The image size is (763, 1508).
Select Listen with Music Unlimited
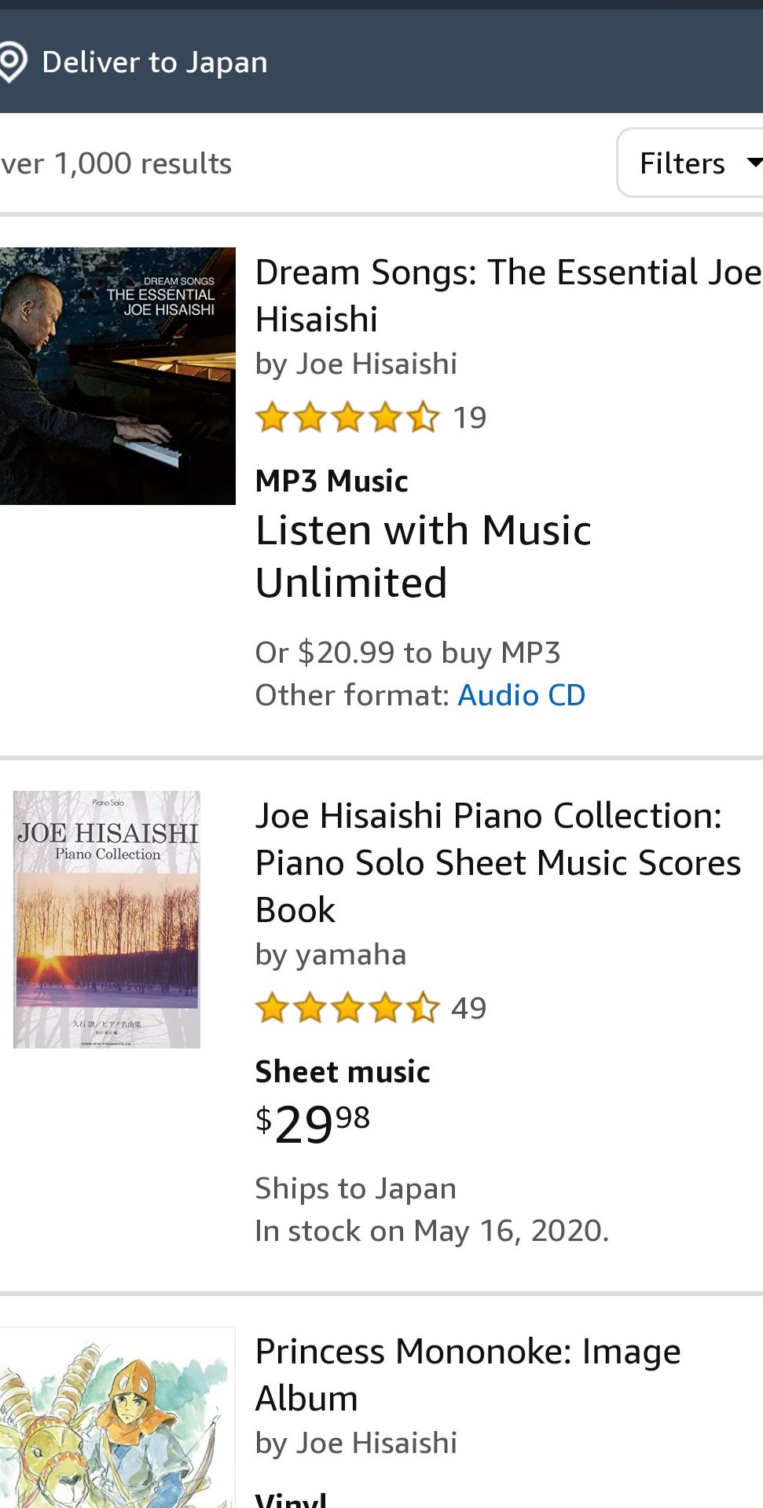click(424, 556)
